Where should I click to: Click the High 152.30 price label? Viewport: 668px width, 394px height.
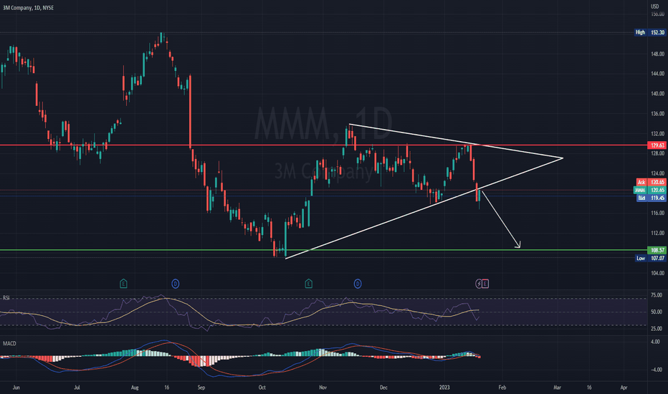[x=650, y=32]
